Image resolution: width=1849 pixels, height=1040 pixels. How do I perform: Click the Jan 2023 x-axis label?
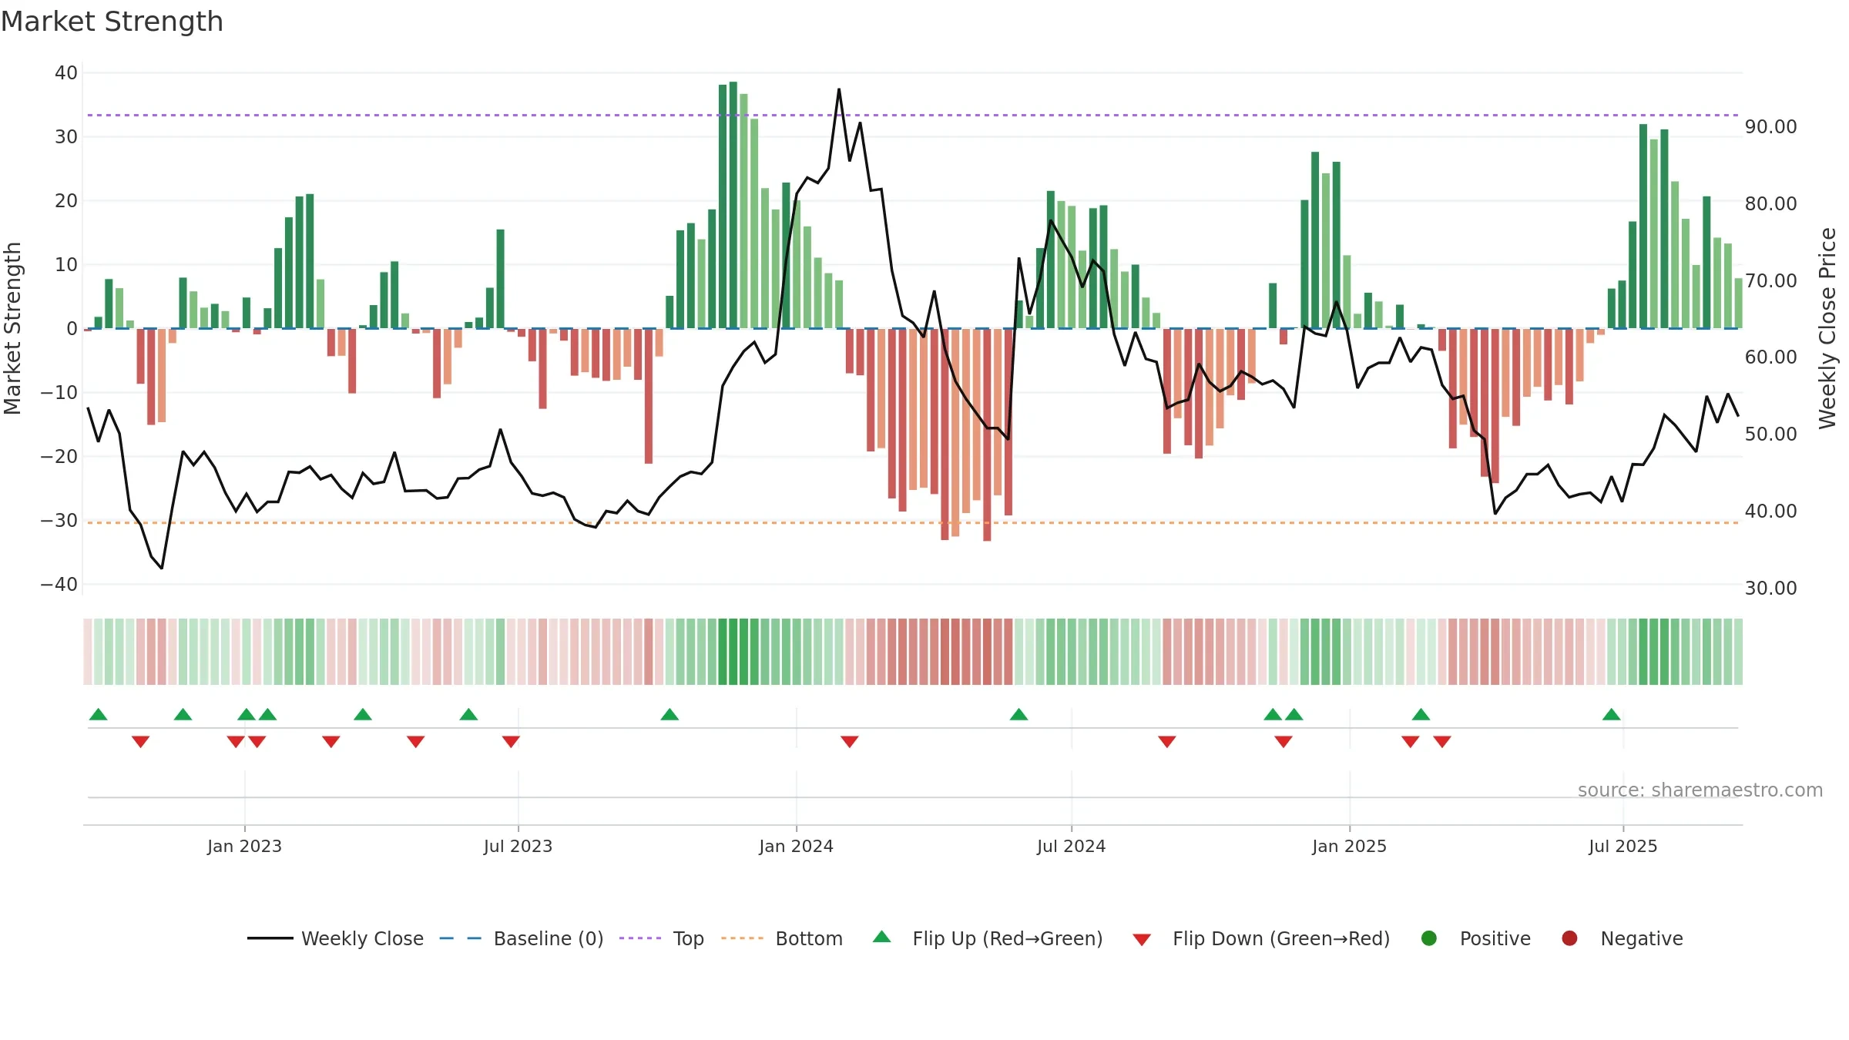244,846
